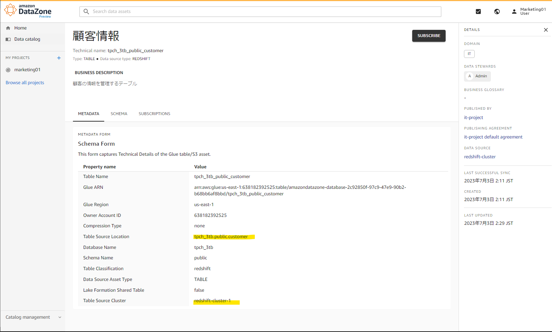Click Schema Name value public
Screen dimensions: 552x332
[201, 258]
